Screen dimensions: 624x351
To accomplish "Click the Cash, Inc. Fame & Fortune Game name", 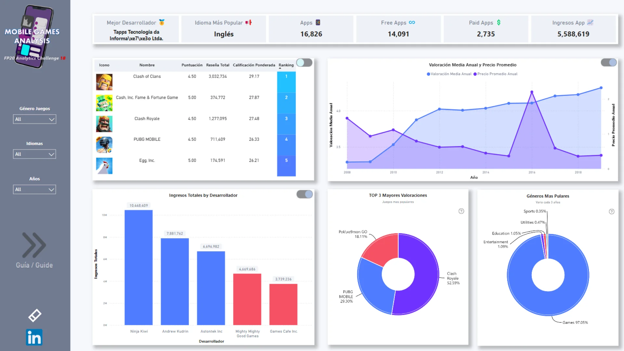I will pos(147,97).
